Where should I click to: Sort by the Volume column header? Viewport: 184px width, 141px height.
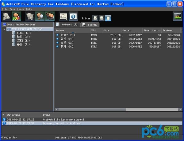point(72,30)
